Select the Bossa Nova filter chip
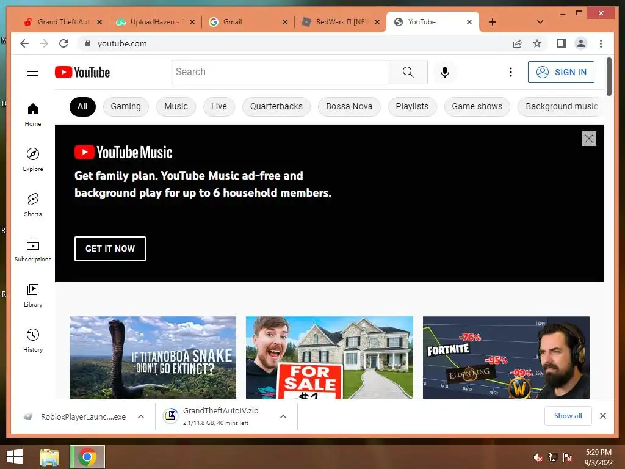625x469 pixels. (x=349, y=106)
